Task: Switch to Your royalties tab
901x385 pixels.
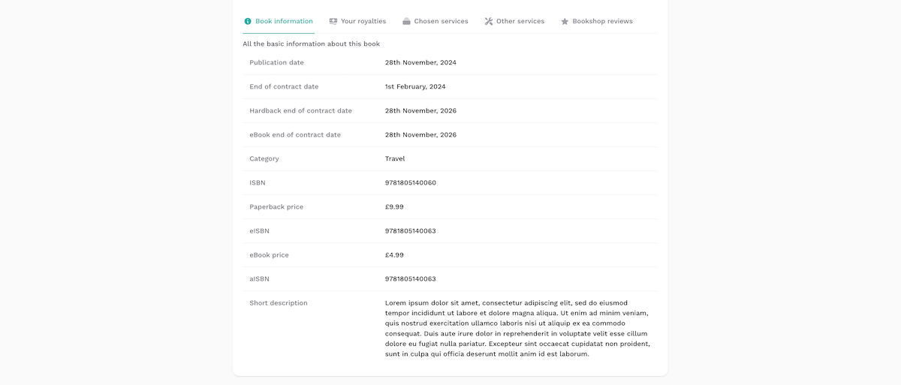Action: pyautogui.click(x=363, y=21)
